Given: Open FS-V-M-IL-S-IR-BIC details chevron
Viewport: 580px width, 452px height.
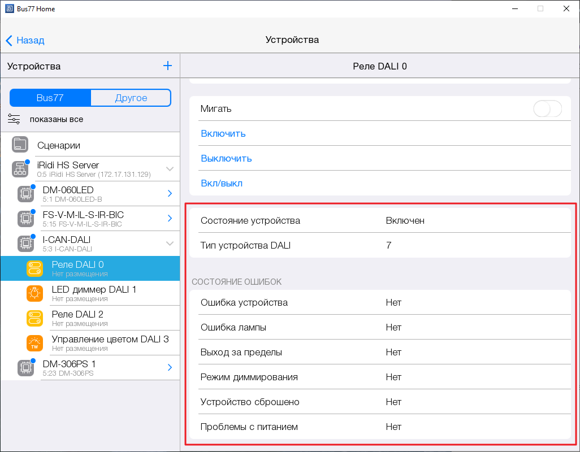Looking at the screenshot, I should [170, 219].
